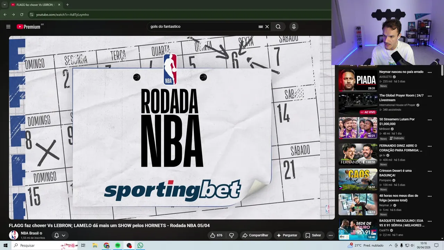Go forward a page in browser
The image size is (444, 250).
(x=13, y=15)
